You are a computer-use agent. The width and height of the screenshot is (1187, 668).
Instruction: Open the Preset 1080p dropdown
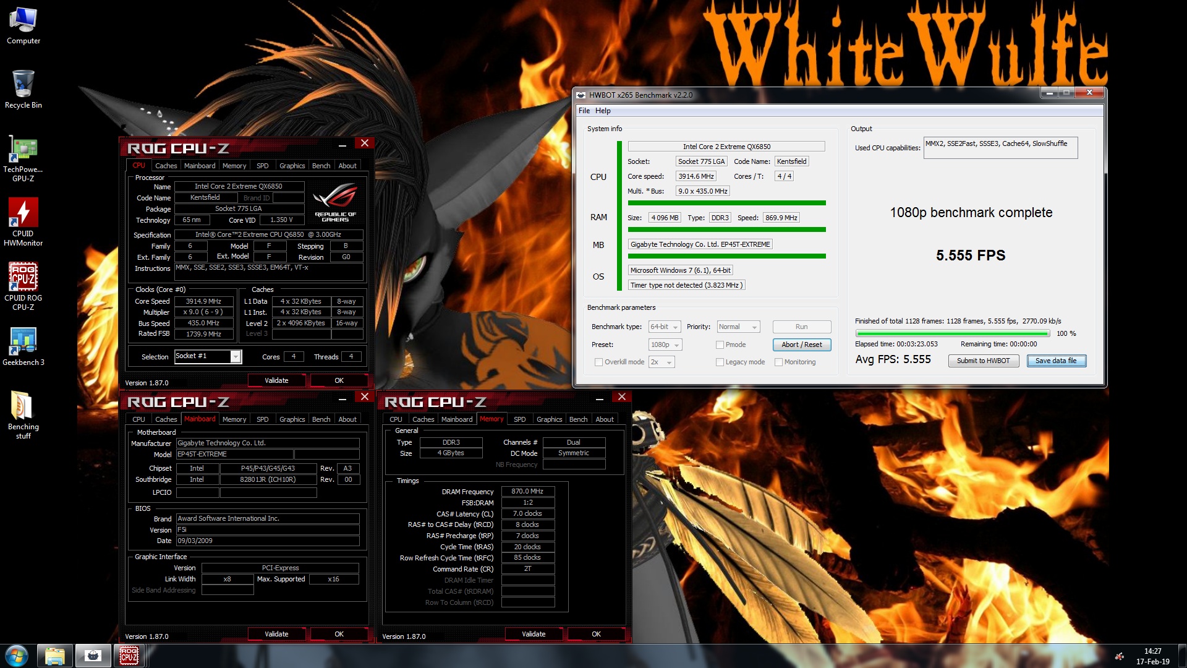pyautogui.click(x=665, y=345)
